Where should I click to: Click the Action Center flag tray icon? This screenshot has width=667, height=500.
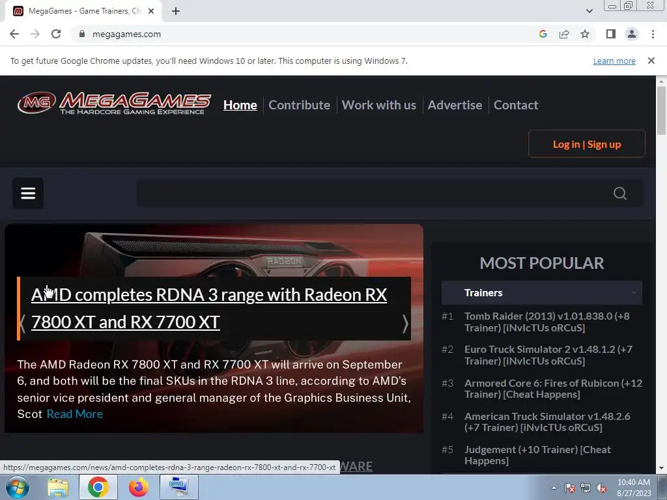point(569,488)
